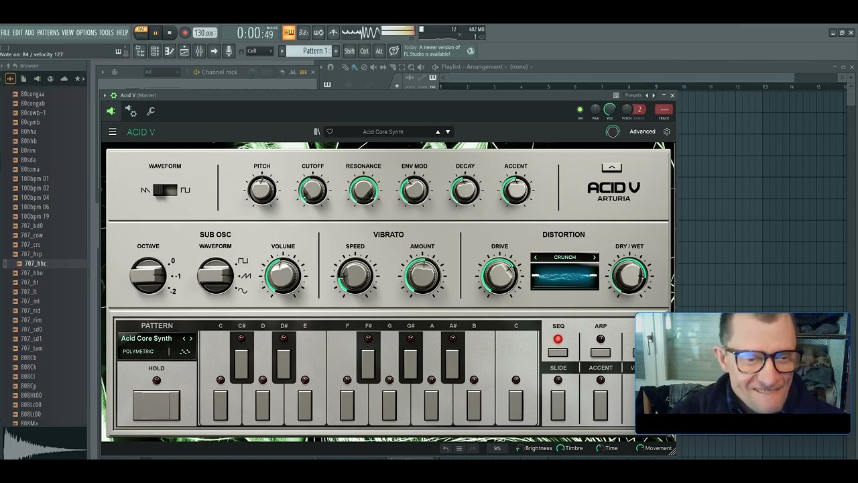This screenshot has height=483, width=858.
Task: Toggle the PAT/SONG mode switch
Action: 141,32
